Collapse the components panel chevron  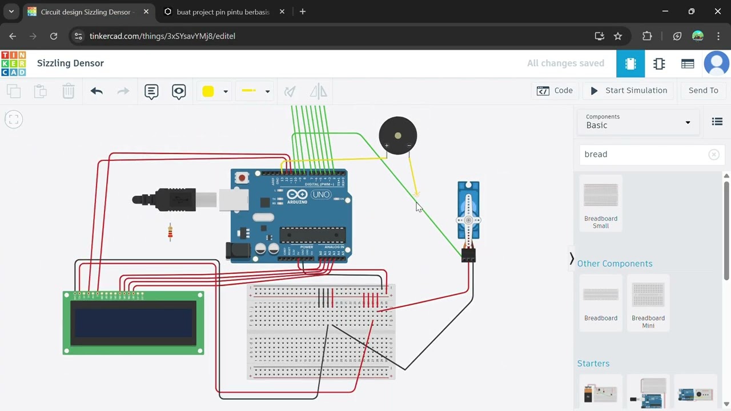click(572, 259)
